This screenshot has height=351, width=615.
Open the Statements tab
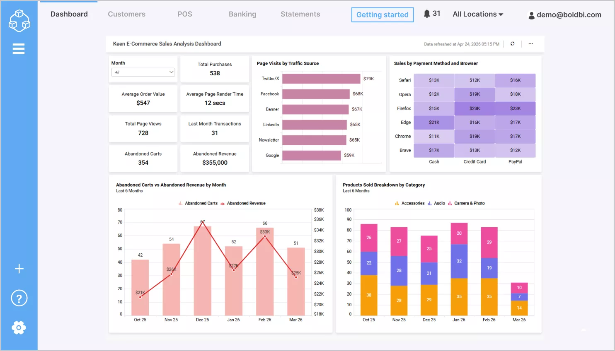click(x=300, y=14)
